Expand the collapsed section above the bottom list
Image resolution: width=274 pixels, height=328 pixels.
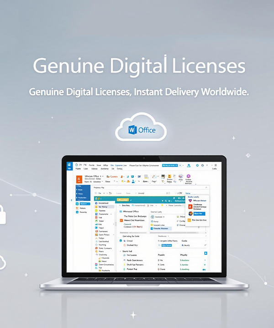[x=120, y=251]
